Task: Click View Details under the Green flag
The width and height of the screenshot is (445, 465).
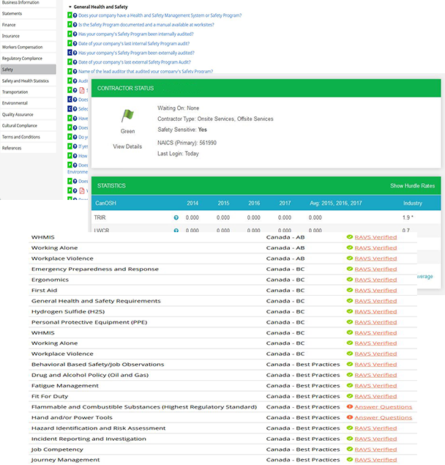Action: [x=127, y=146]
